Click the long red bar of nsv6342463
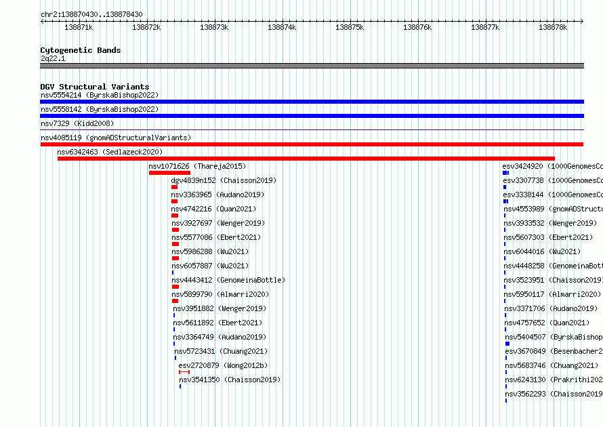Viewport: 603px width, 427px height. [306, 159]
